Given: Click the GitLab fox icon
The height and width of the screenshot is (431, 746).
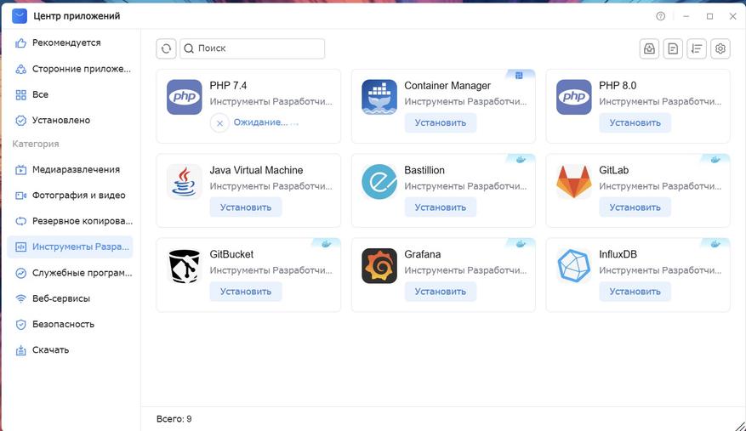Looking at the screenshot, I should [574, 182].
